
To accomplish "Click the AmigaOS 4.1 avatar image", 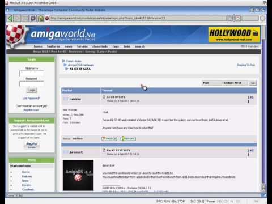I will point(78,175).
